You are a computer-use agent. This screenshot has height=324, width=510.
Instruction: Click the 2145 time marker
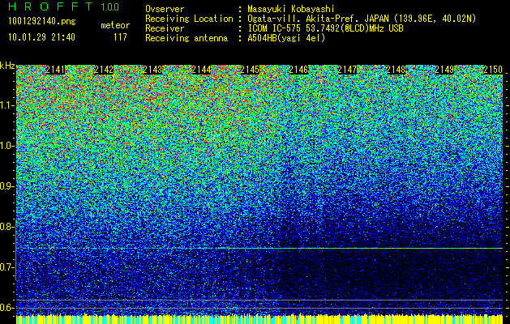click(x=250, y=69)
